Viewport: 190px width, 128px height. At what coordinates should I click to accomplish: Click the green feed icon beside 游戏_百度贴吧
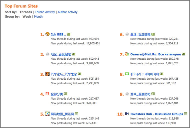point(153,94)
